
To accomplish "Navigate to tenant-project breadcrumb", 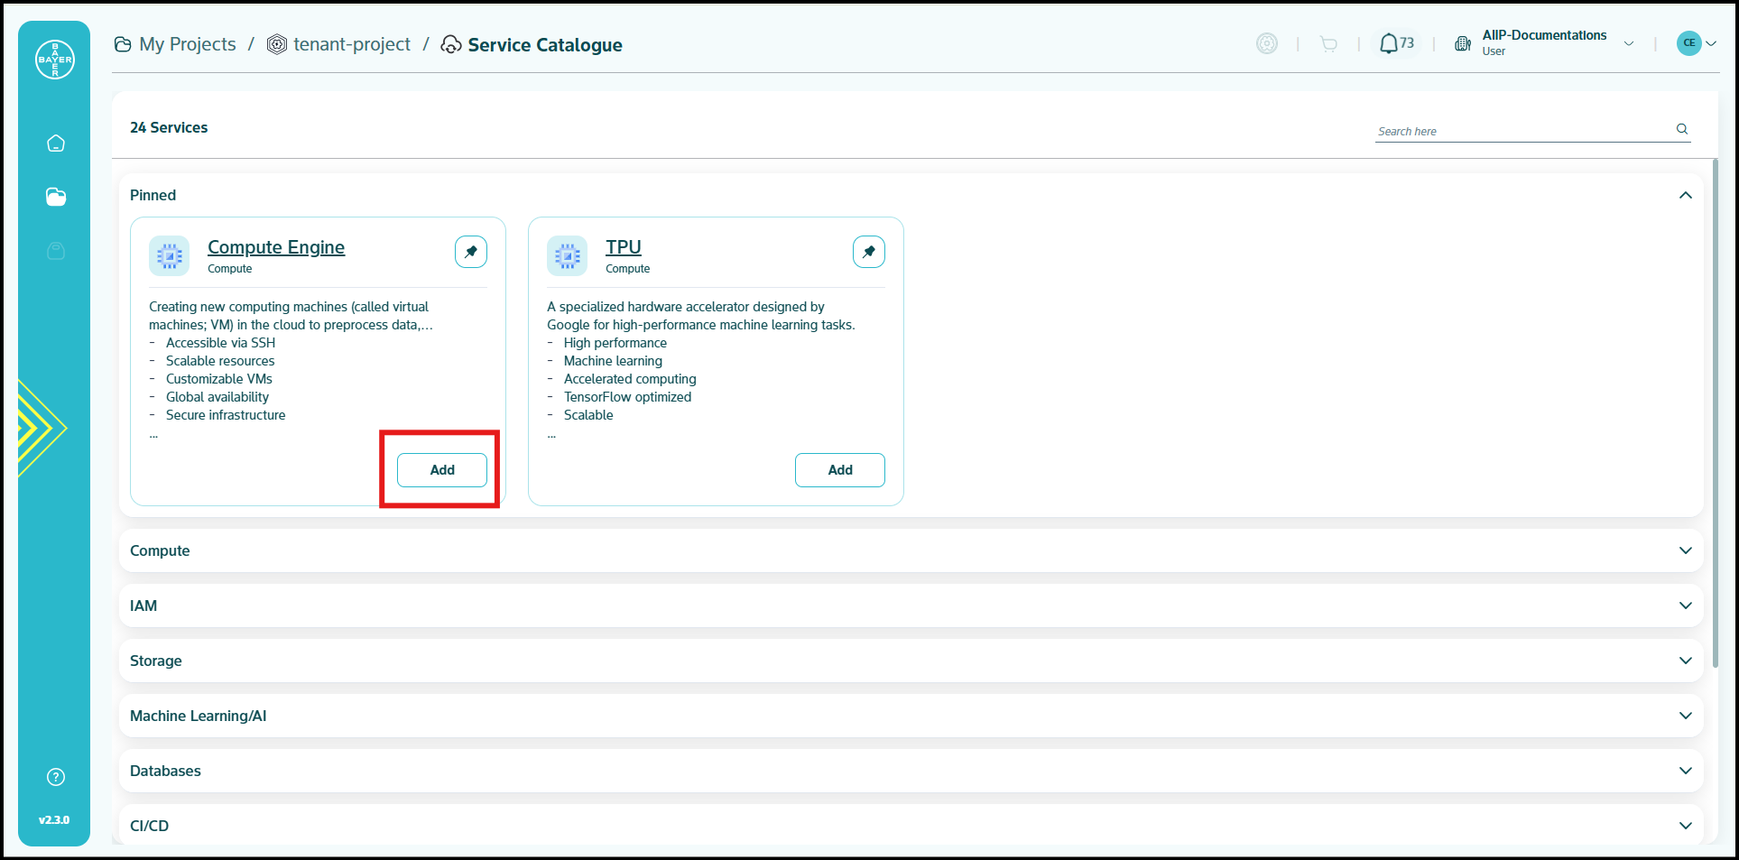I will click(x=351, y=44).
